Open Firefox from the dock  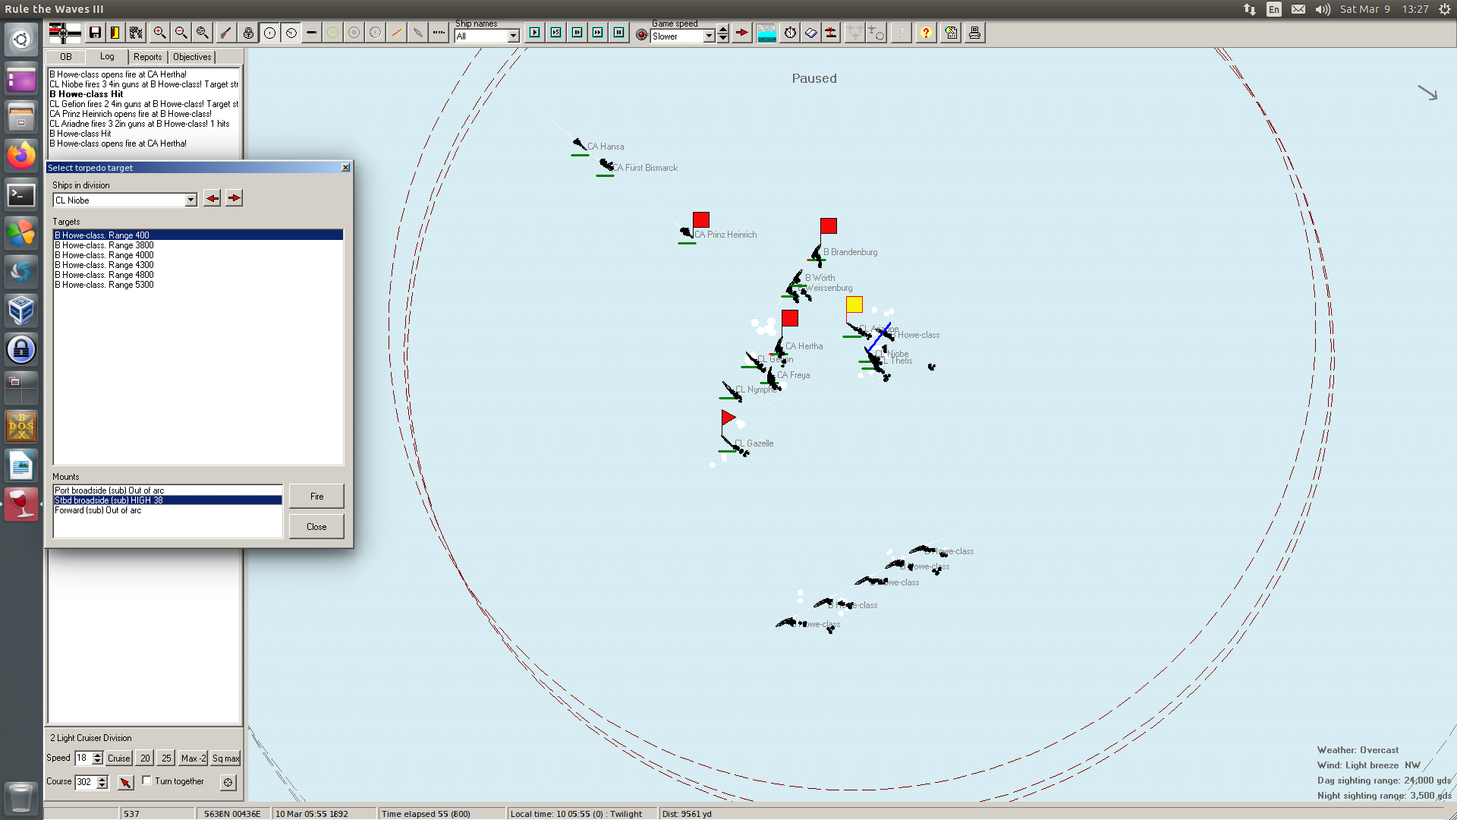coord(21,156)
